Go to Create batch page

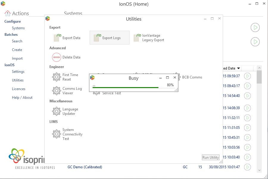tap(17, 50)
